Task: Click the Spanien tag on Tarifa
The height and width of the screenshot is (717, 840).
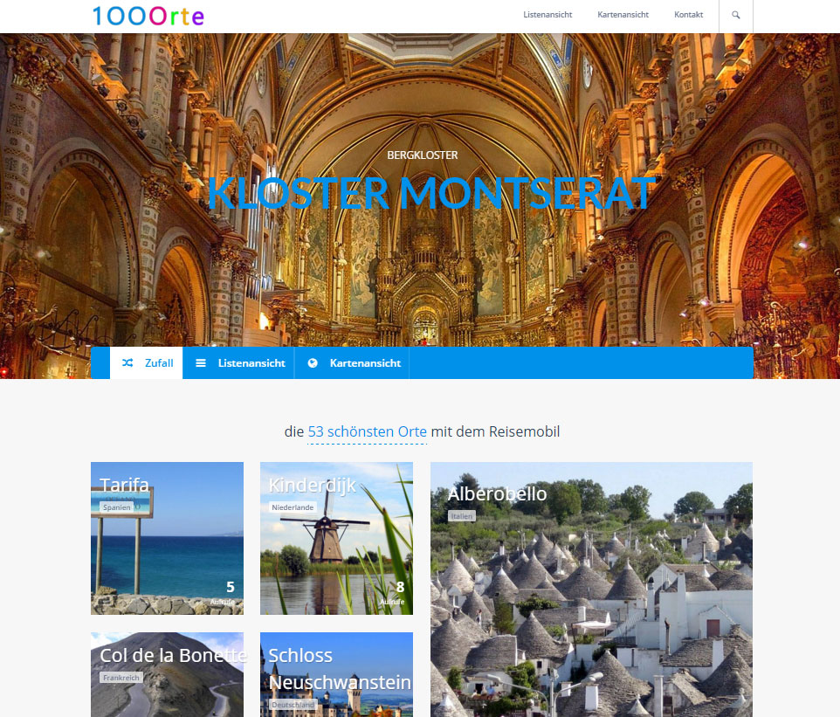Action: (117, 507)
